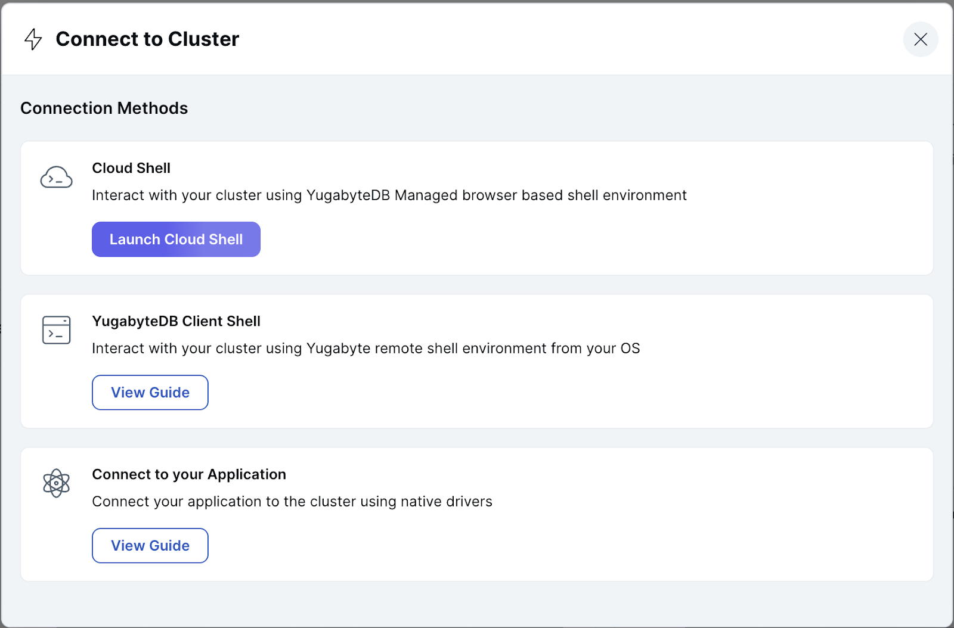Click the Cloud Shell cloud terminal icon
Viewport: 954px width, 628px height.
56,178
